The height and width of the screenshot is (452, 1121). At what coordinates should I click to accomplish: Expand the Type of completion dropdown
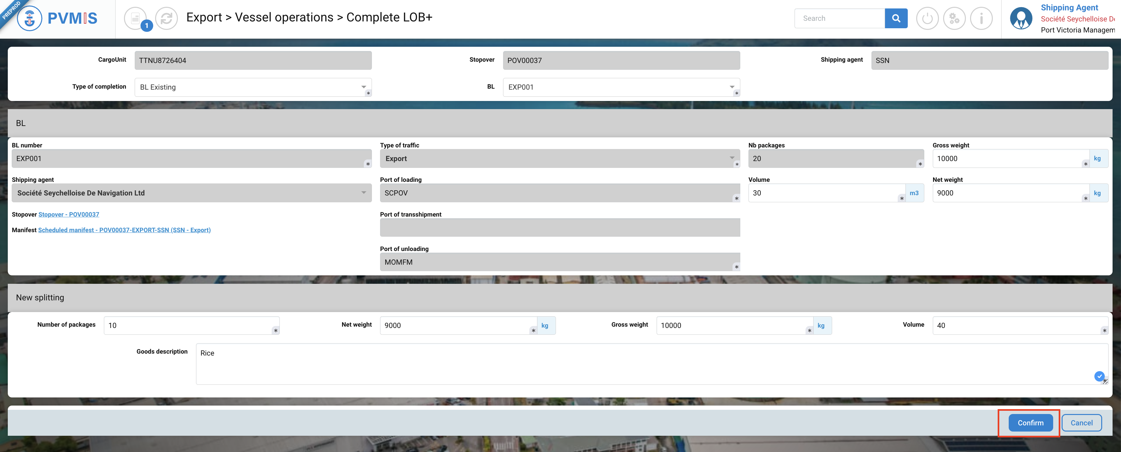click(x=363, y=87)
